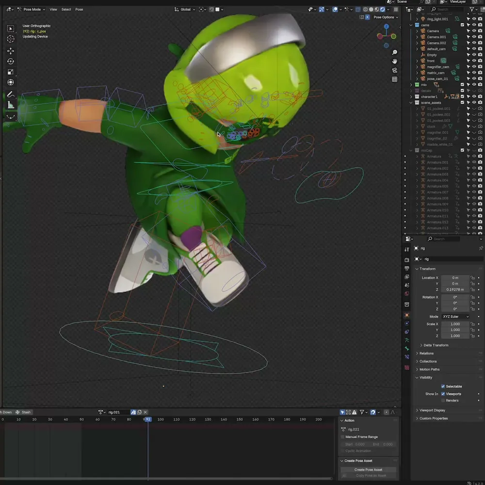Toggle viewport visibility of character1 collection

(474, 97)
